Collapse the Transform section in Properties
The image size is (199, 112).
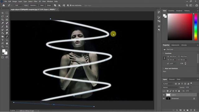click(x=164, y=53)
